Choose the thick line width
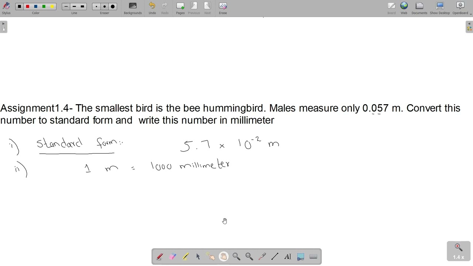 tap(82, 6)
